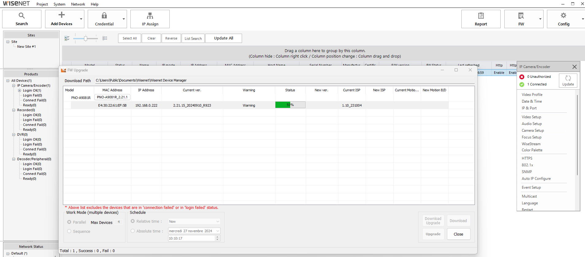Open the Config gear icon
Screen dimensions: 585x257
tap(564, 15)
